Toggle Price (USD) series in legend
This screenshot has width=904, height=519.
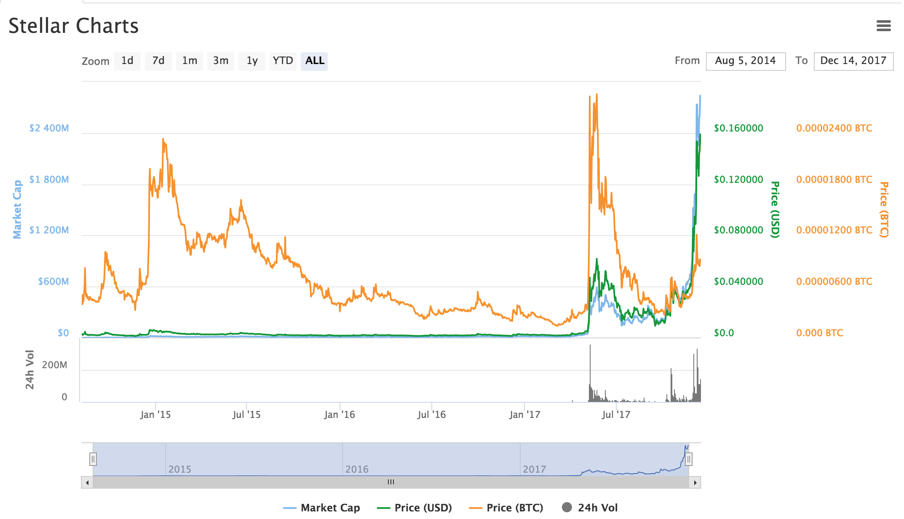[x=415, y=508]
